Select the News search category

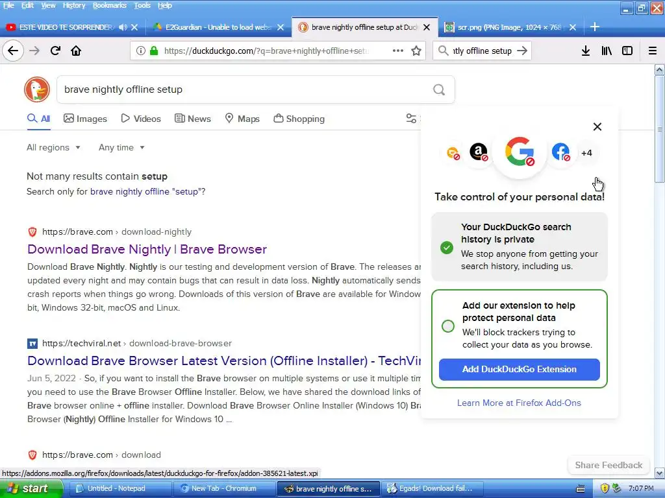point(192,119)
